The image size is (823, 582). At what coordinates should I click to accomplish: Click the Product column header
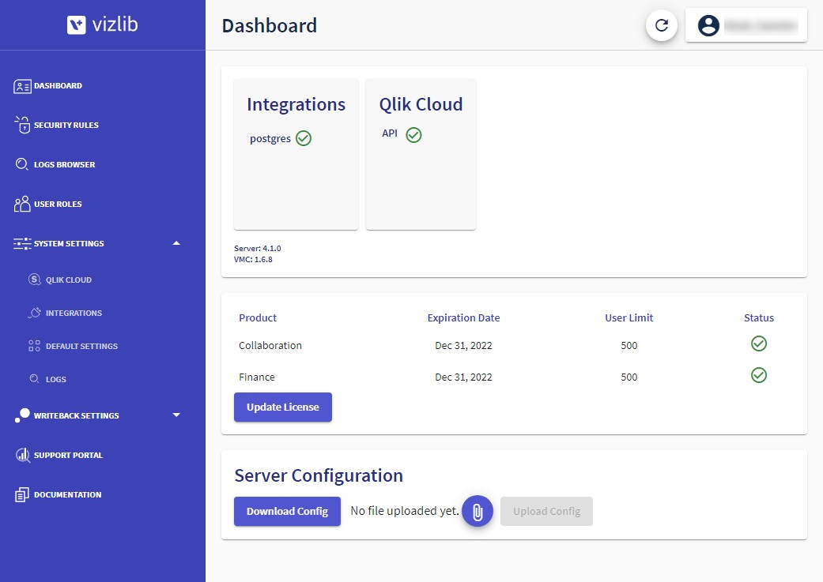point(257,317)
